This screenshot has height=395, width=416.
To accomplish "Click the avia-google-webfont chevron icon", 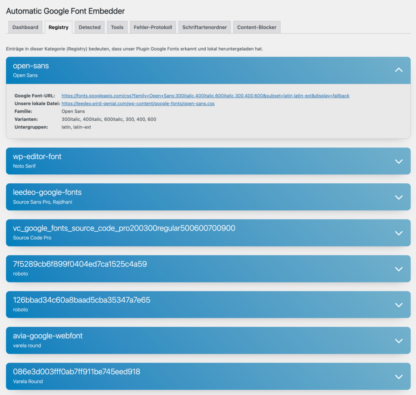I will coord(399,340).
